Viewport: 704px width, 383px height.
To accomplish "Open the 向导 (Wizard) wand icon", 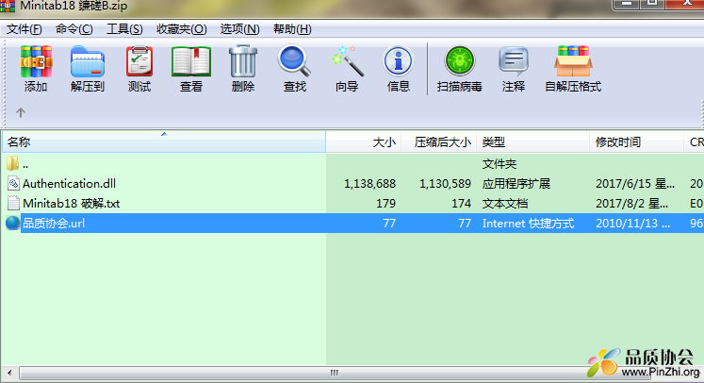I will pos(347,61).
